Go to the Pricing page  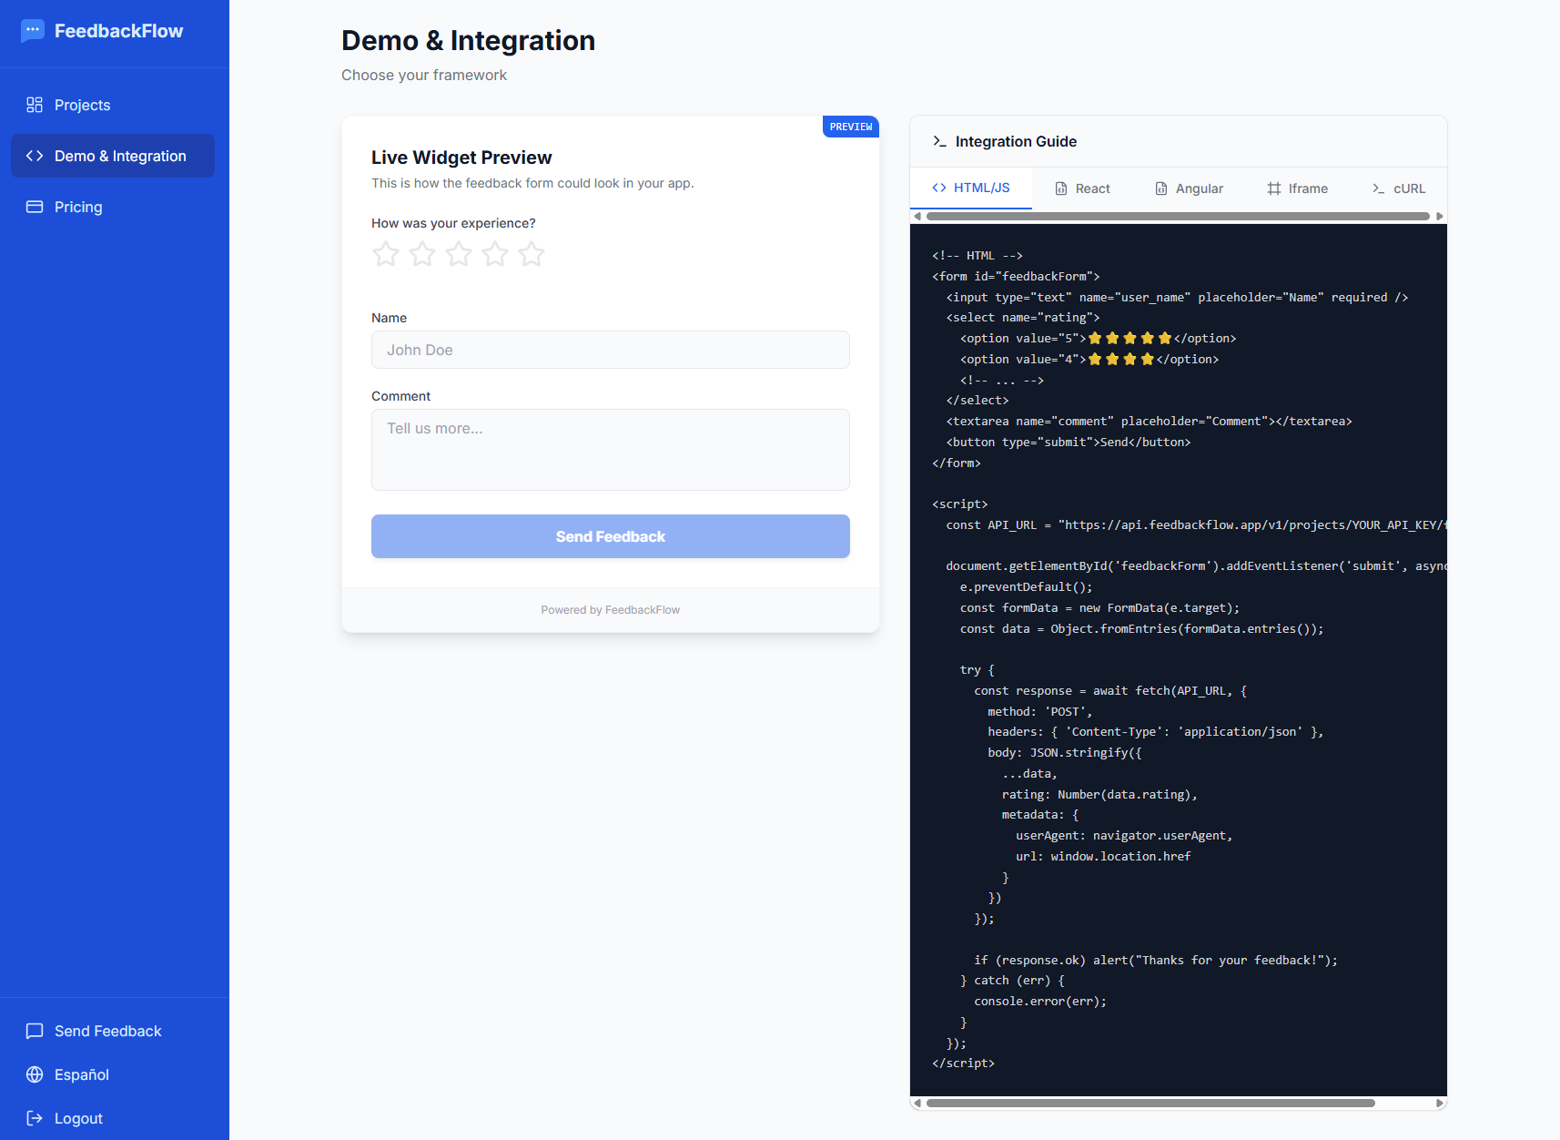[x=113, y=207]
